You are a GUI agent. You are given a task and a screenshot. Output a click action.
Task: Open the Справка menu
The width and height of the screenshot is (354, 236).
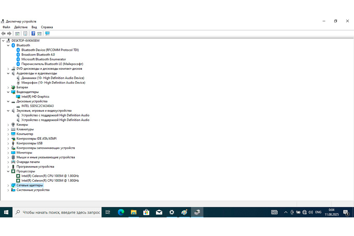click(47, 27)
